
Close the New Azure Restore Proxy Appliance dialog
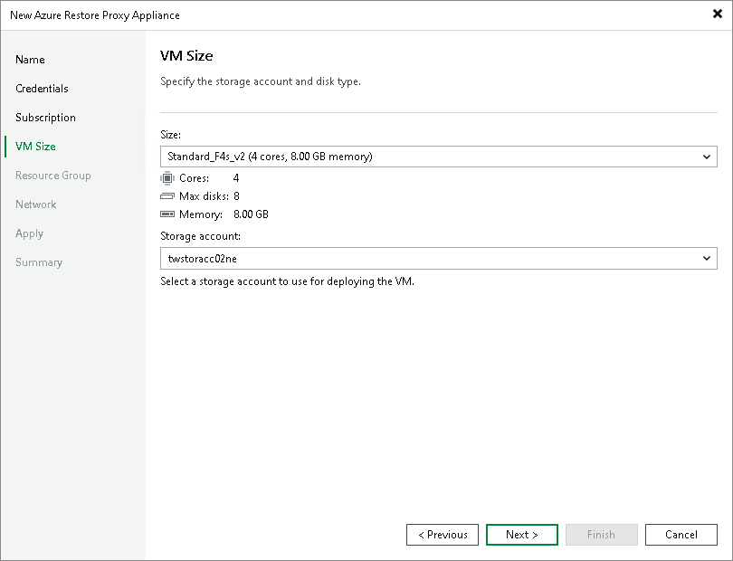(x=718, y=14)
